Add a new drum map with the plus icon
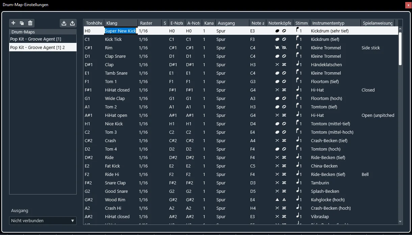The height and width of the screenshot is (235, 412). click(14, 23)
